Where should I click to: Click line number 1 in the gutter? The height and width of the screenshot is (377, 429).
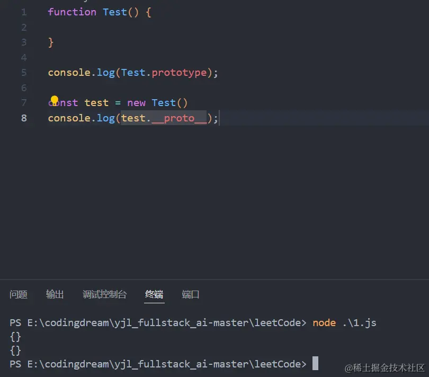pyautogui.click(x=24, y=12)
